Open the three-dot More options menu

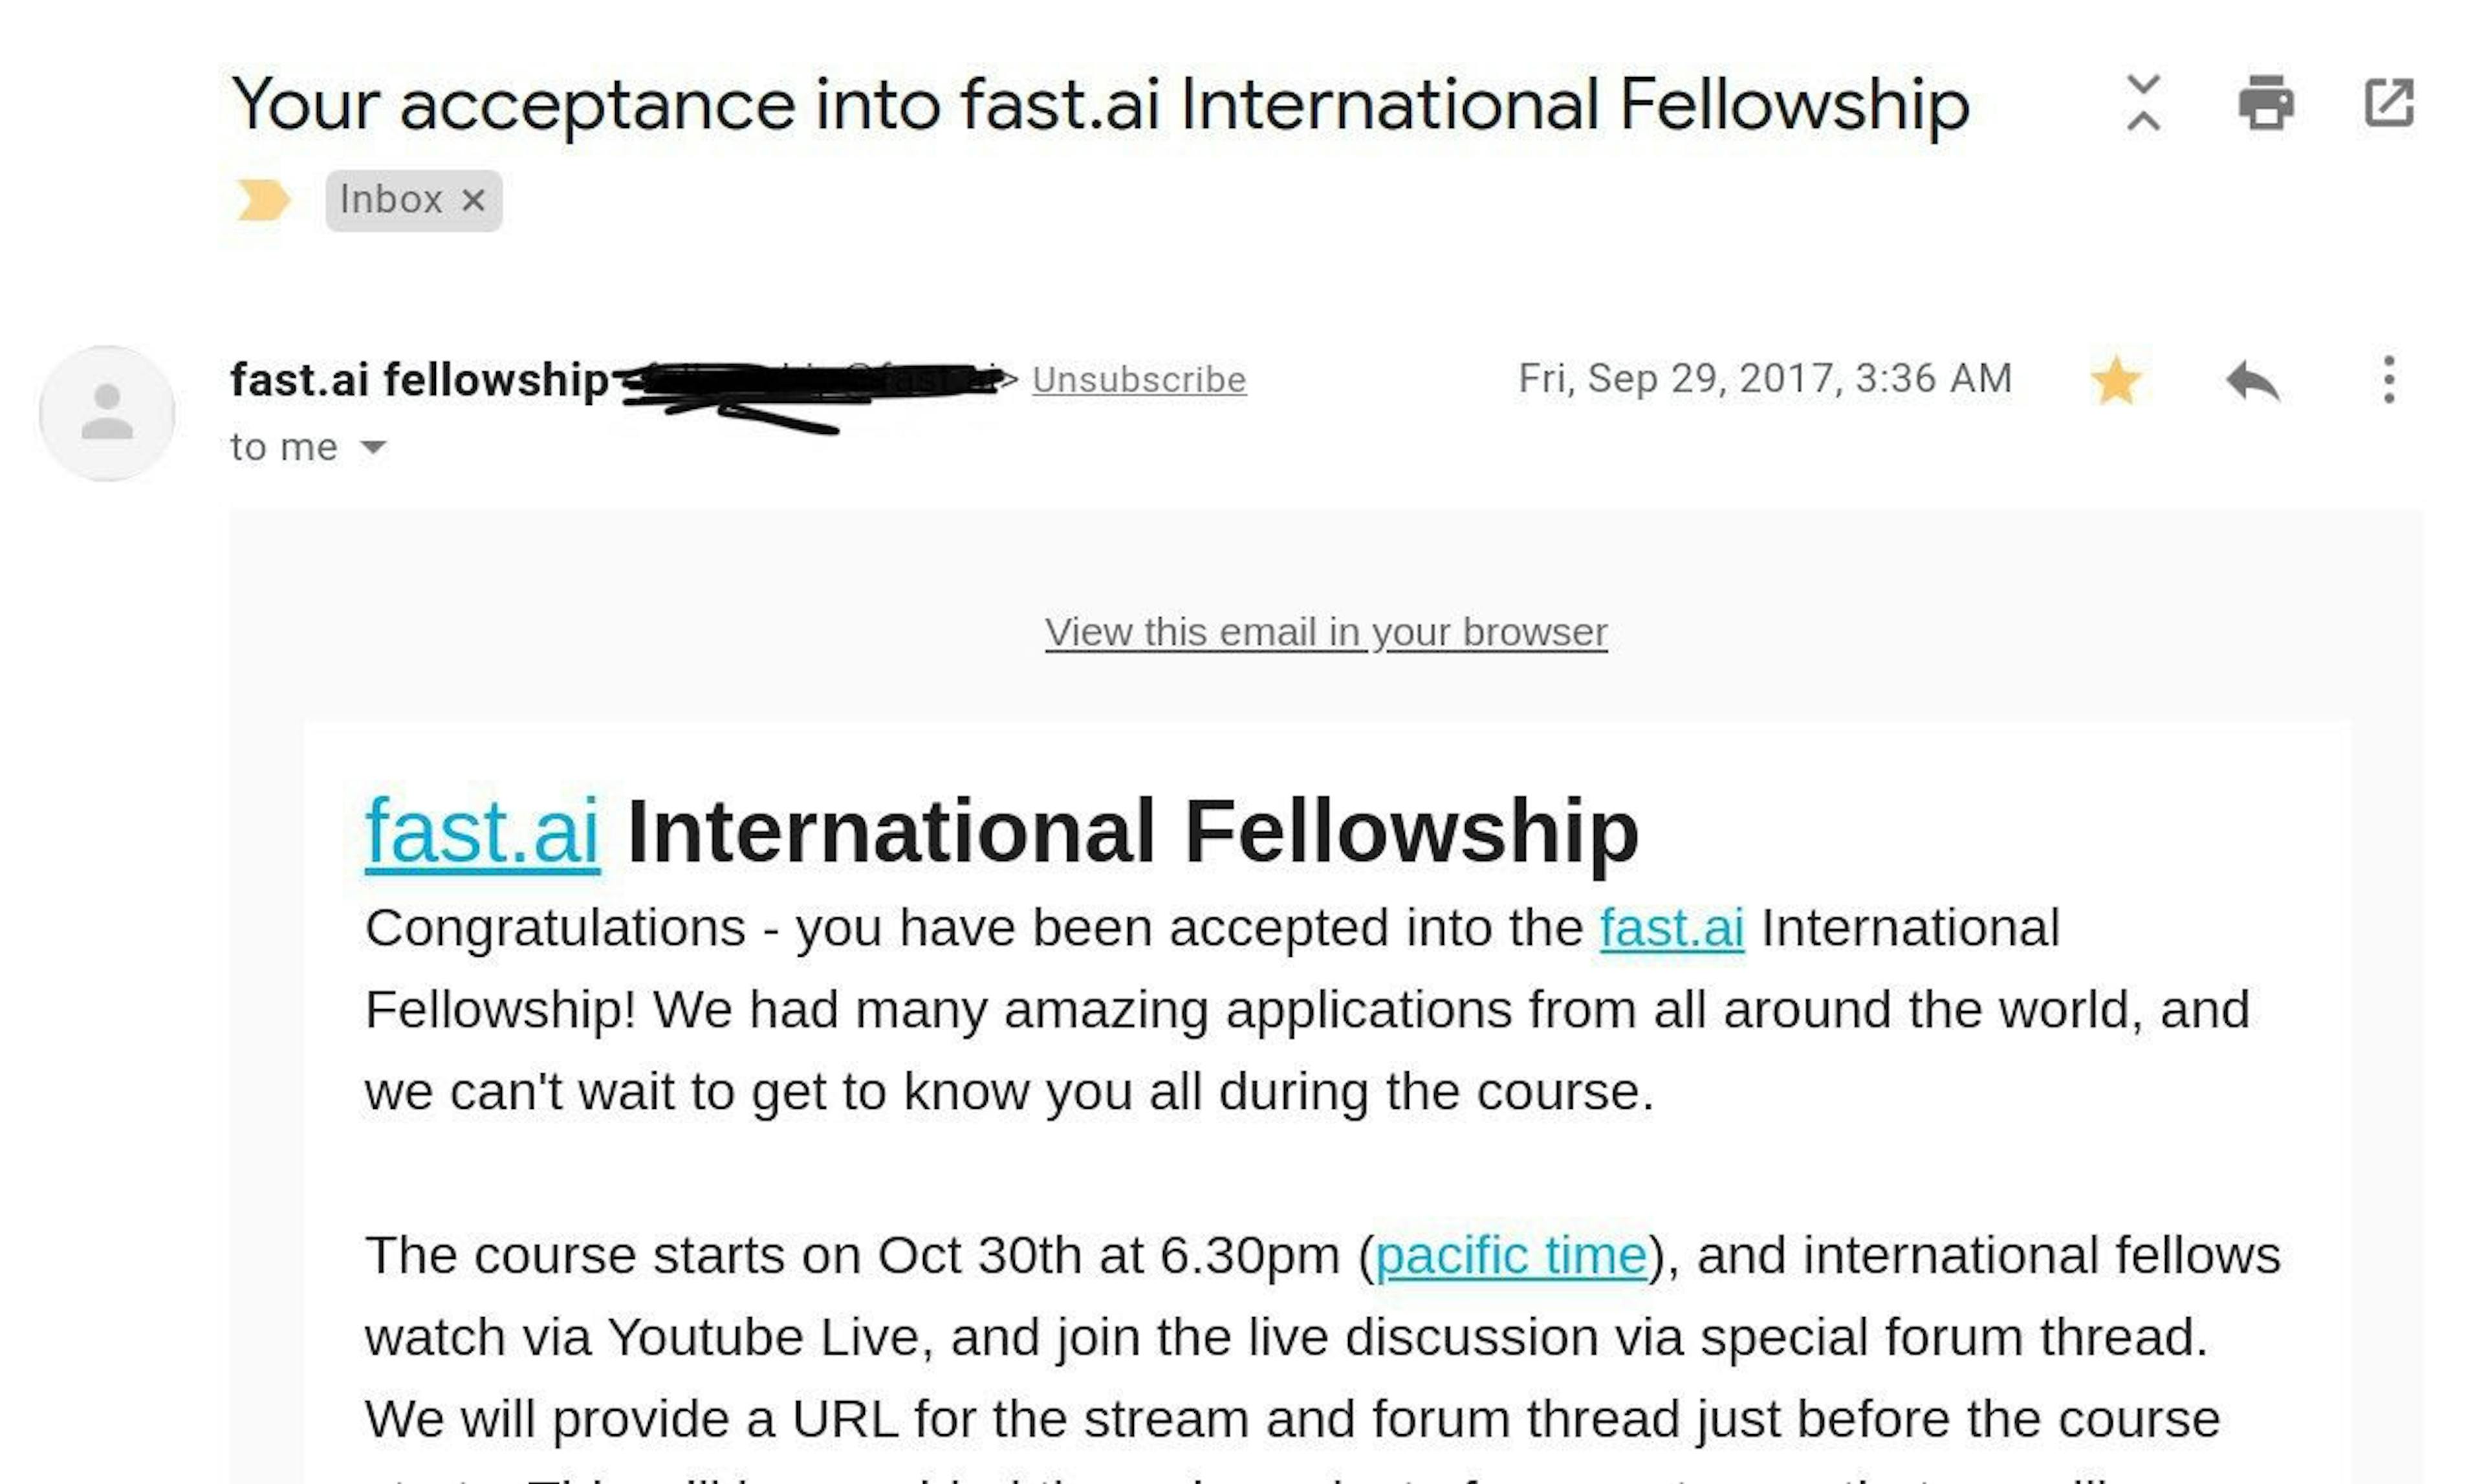click(2388, 380)
